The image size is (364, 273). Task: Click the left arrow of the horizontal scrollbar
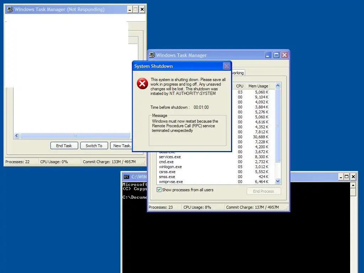[x=17, y=136]
